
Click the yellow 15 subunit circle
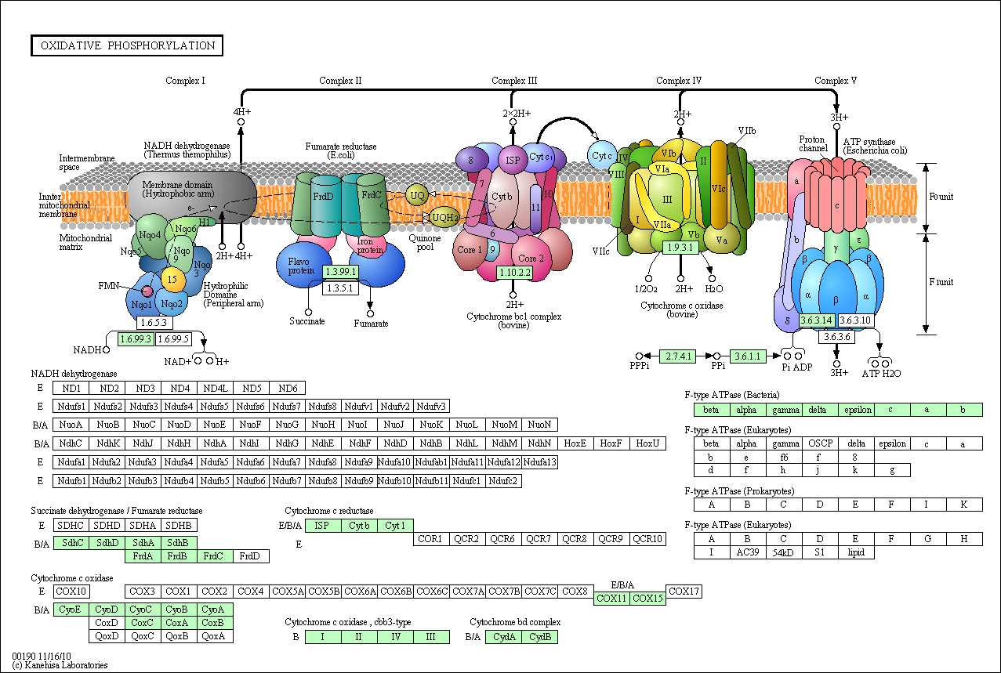click(x=172, y=277)
